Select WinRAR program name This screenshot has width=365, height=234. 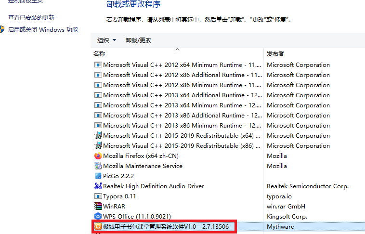pyautogui.click(x=114, y=206)
